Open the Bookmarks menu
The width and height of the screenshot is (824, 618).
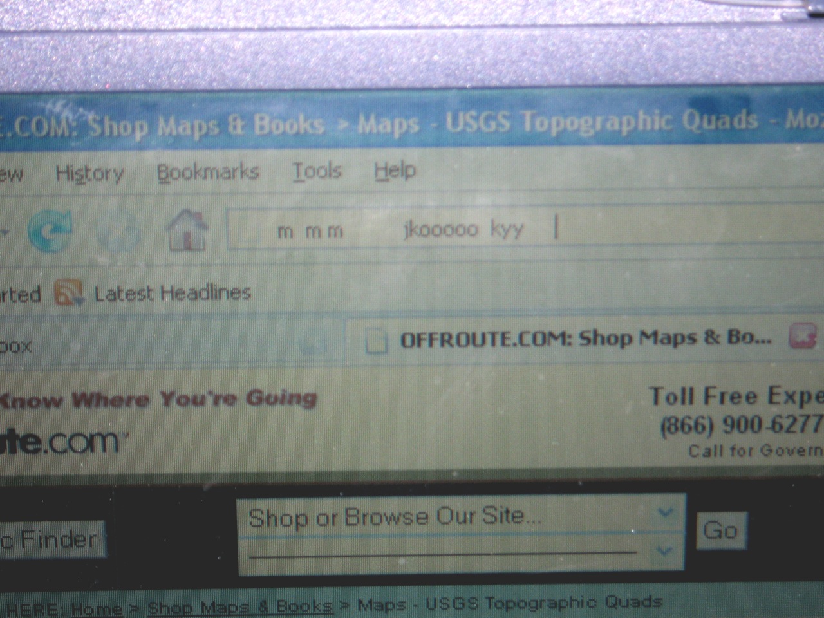[208, 172]
